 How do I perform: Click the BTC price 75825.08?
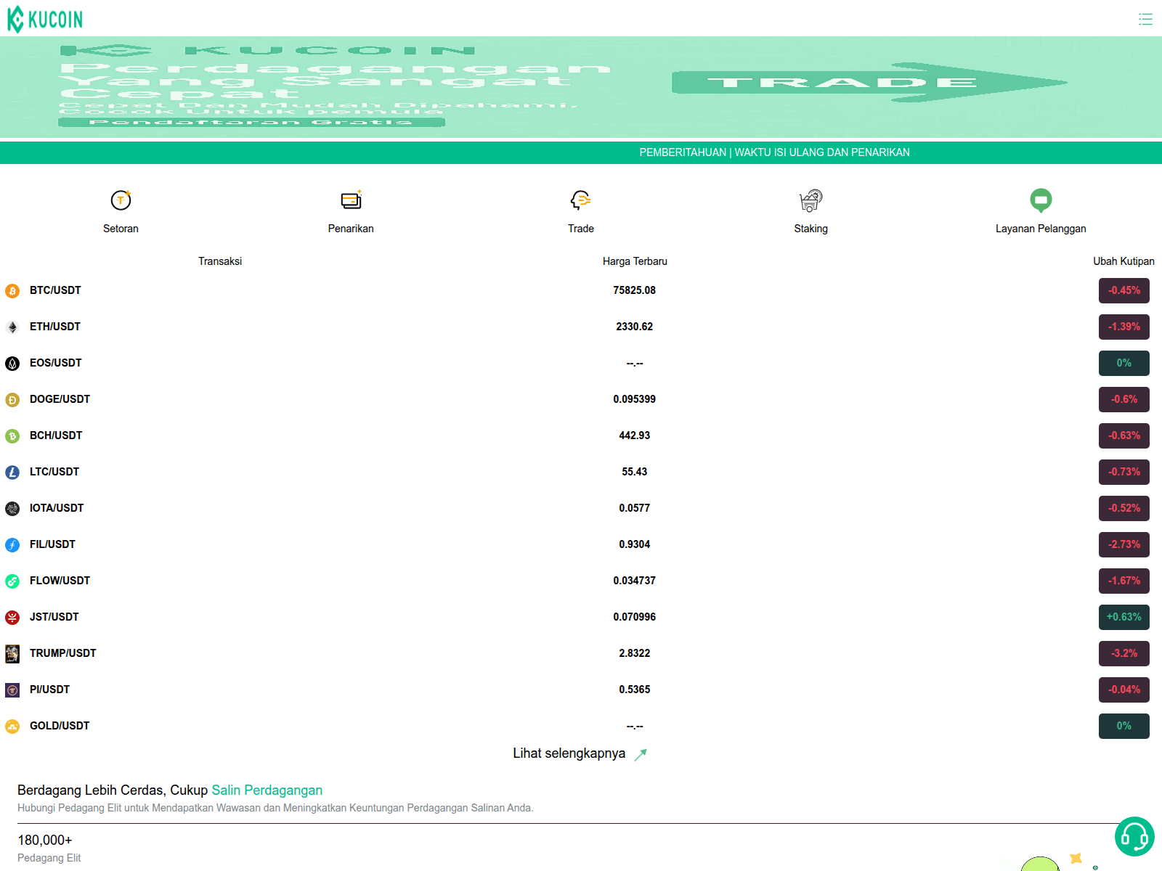(635, 290)
